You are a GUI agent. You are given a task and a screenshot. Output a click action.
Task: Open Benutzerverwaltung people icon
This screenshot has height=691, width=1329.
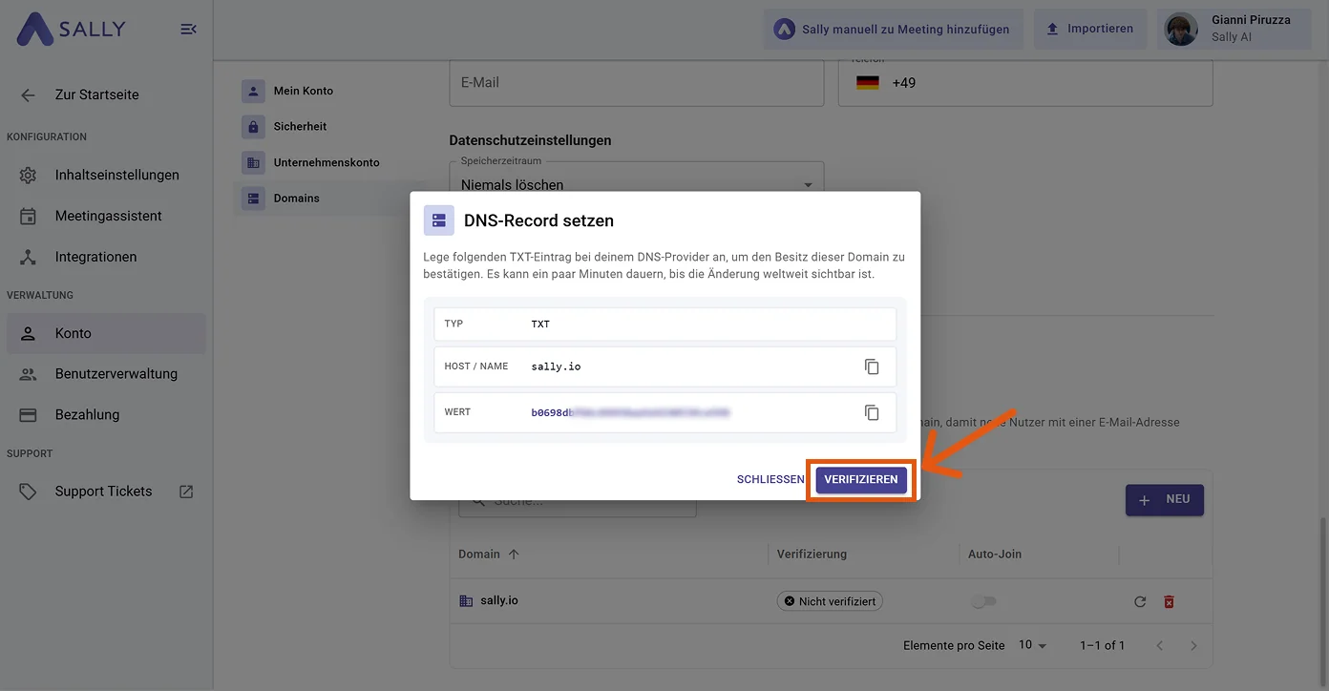pos(28,374)
